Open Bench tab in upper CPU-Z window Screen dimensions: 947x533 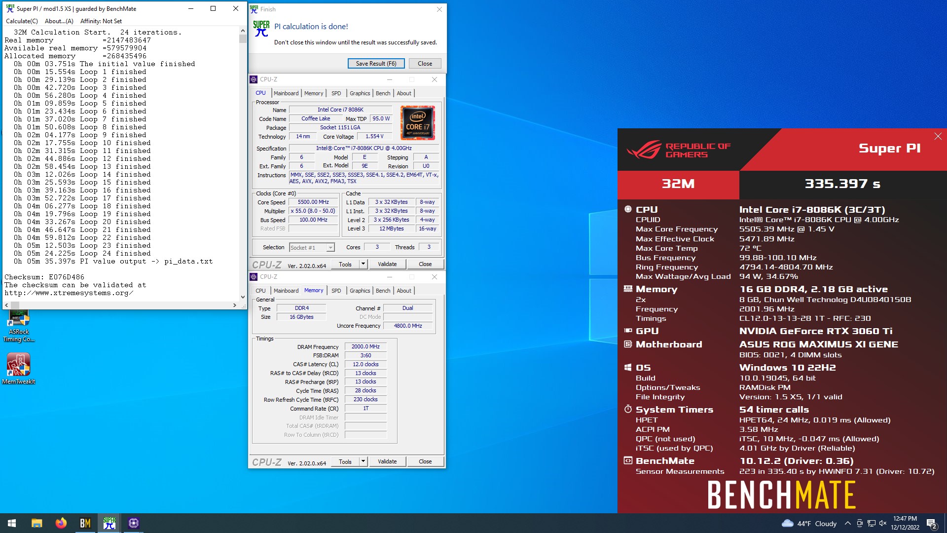pos(383,93)
